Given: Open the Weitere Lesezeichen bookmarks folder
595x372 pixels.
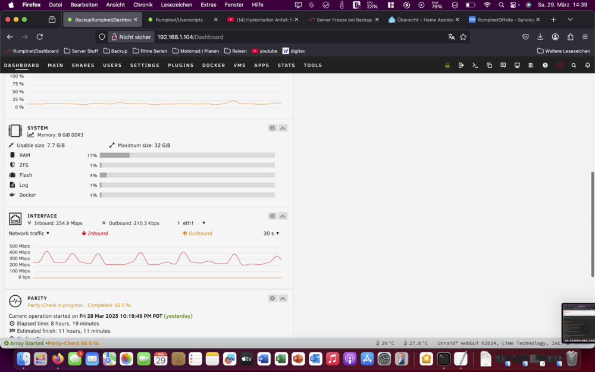Looking at the screenshot, I should tap(563, 51).
